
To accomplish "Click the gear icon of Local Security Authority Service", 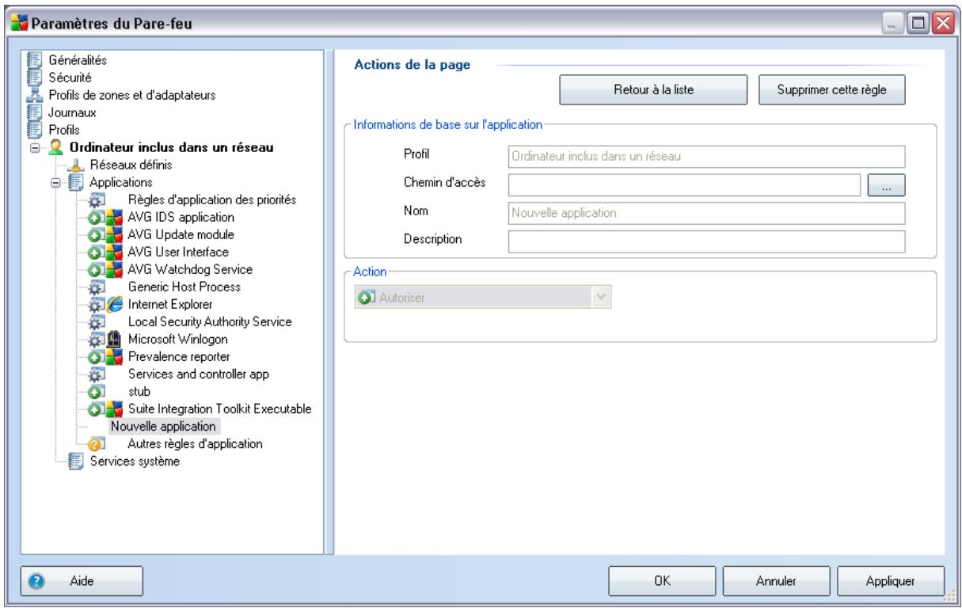I will (x=97, y=321).
